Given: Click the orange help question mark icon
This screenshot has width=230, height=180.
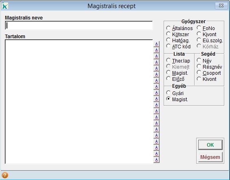Looking at the screenshot, I should click(5, 175).
